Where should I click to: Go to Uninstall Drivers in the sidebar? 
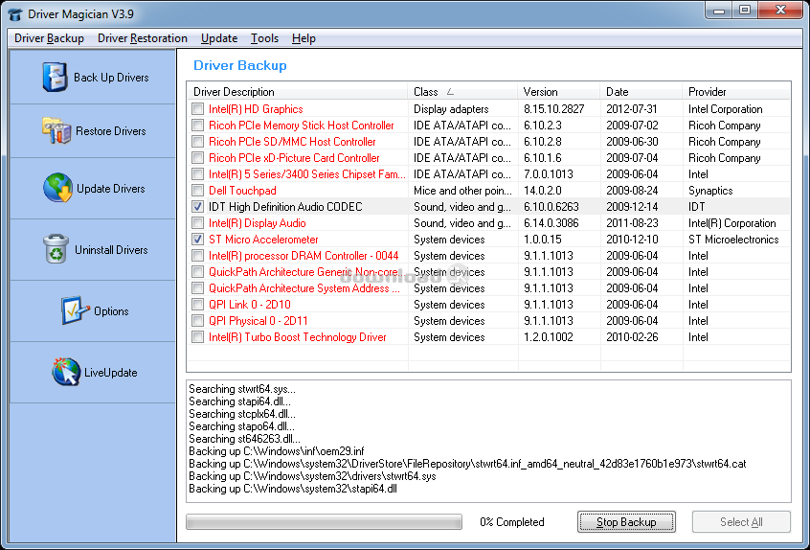tap(93, 250)
